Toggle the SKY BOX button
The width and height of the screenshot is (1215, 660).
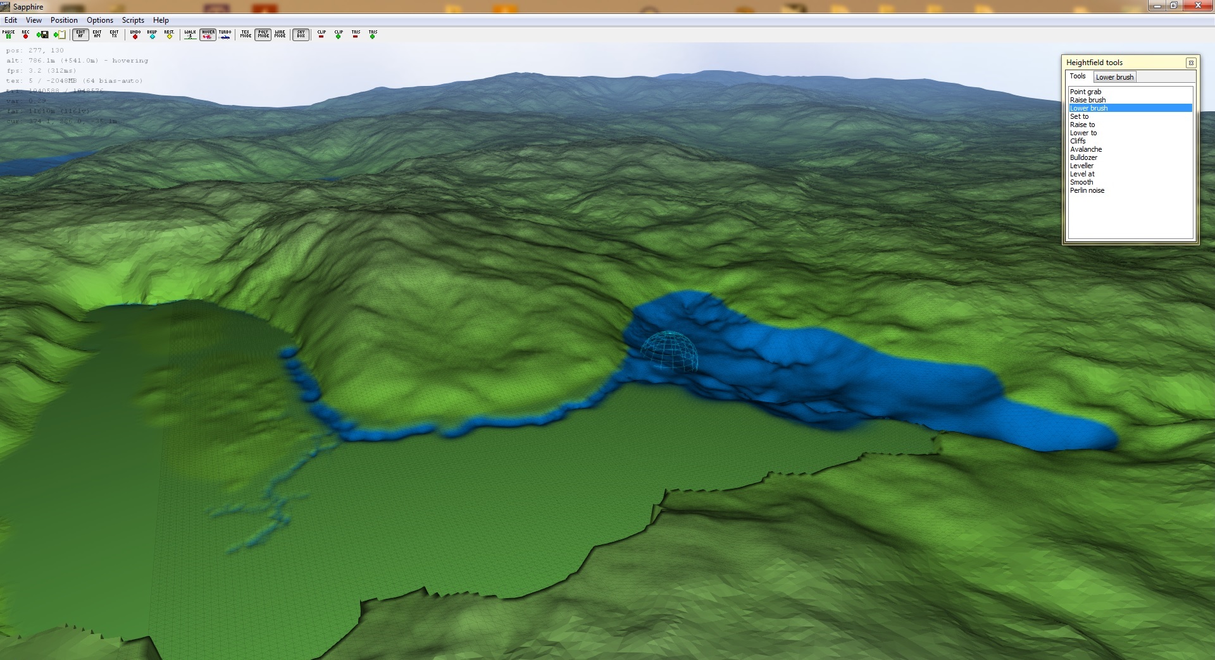(x=301, y=35)
